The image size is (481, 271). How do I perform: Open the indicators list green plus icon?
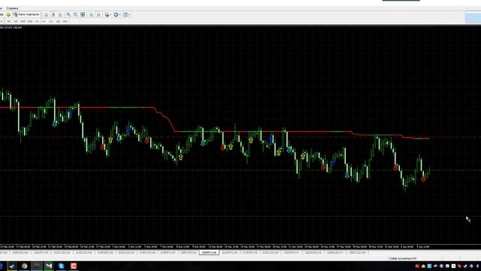click(x=107, y=14)
